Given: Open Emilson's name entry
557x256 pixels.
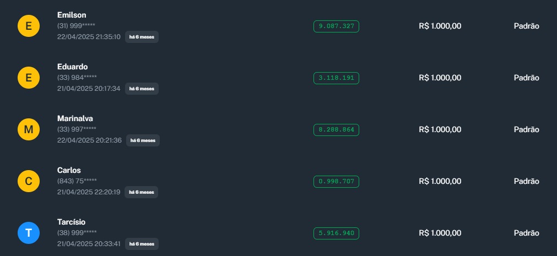Looking at the screenshot, I should (x=72, y=15).
